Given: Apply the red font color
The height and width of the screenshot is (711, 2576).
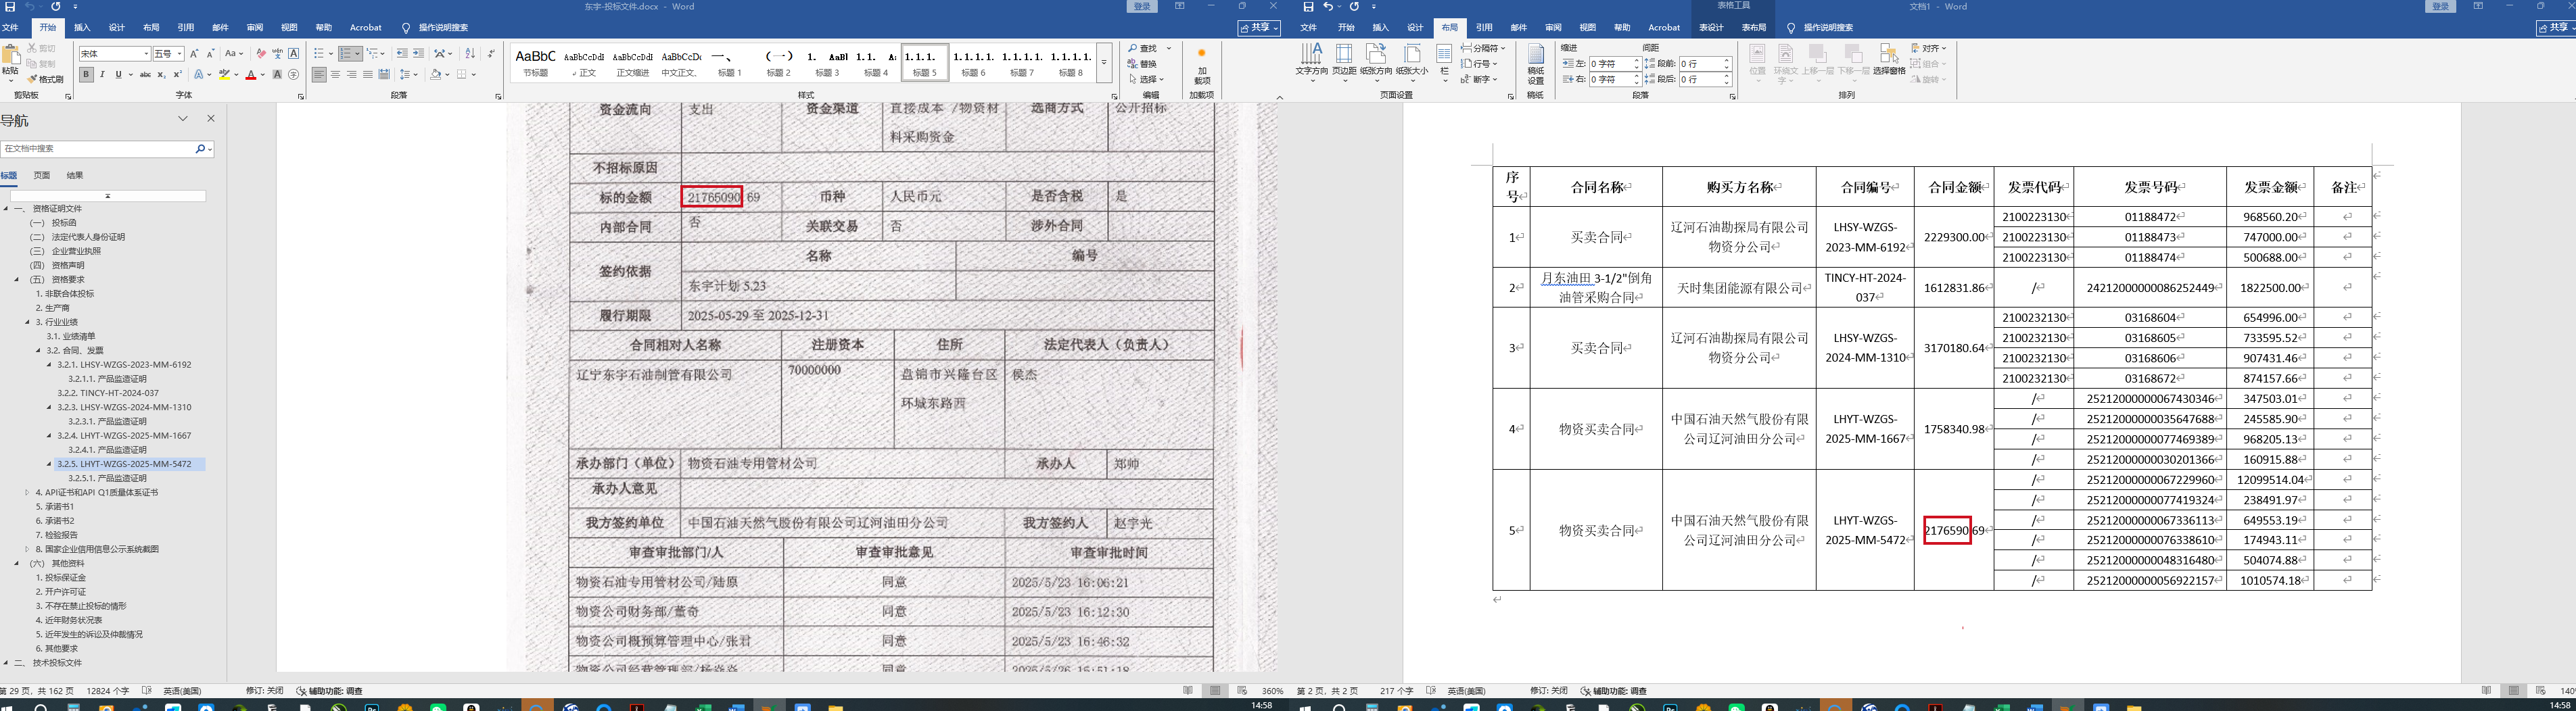Looking at the screenshot, I should tap(251, 75).
